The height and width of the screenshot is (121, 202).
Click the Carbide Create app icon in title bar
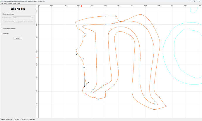click(x=1, y=1)
